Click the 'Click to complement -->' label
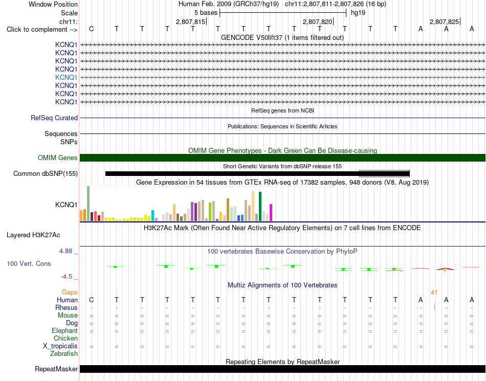Image resolution: width=486 pixels, height=381 pixels. pos(42,30)
